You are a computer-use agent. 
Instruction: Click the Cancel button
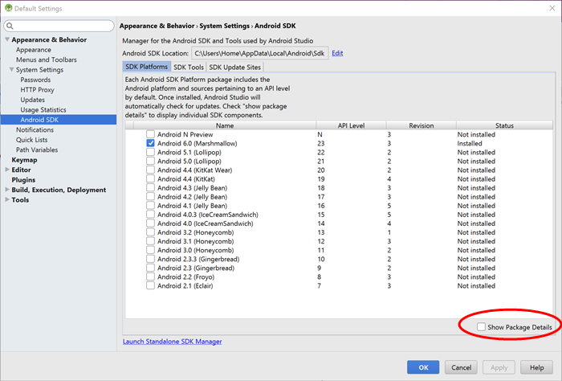[461, 367]
